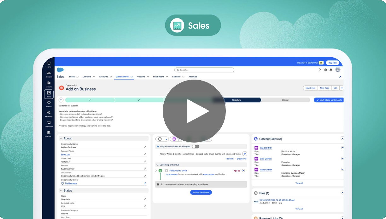The image size is (386, 219).
Task: Go to Home in left sidebar
Action: tap(49, 64)
